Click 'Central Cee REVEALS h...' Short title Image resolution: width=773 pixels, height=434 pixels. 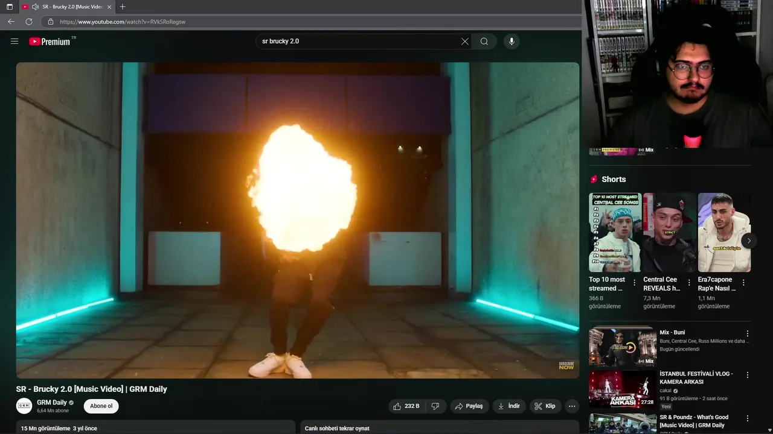[662, 284]
